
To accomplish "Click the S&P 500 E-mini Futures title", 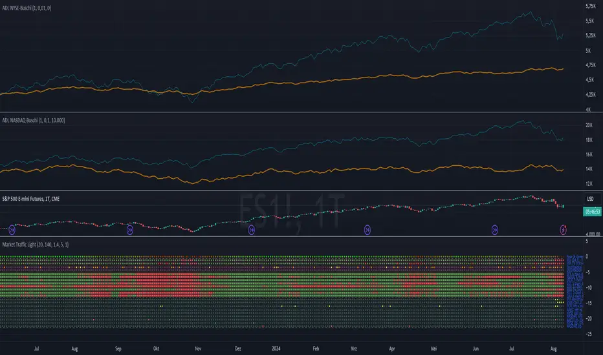I will pos(31,199).
